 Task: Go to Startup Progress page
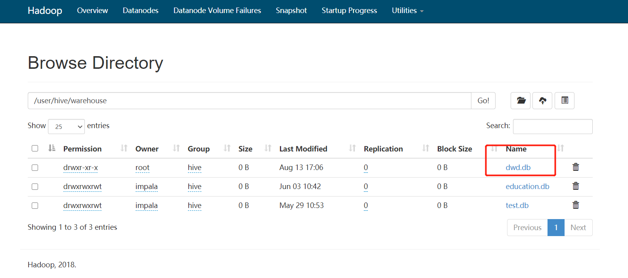(x=349, y=11)
